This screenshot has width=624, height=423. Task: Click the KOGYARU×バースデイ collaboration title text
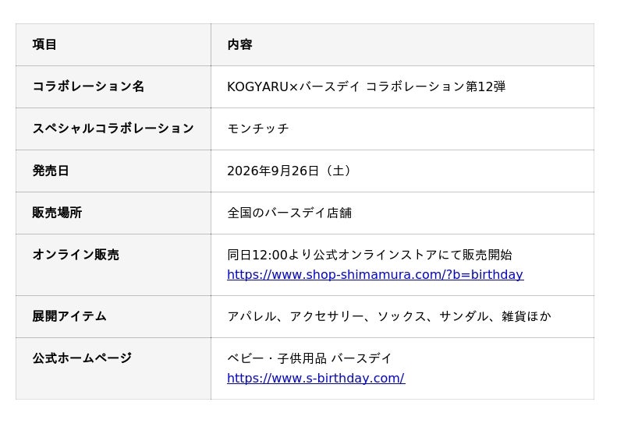tap(366, 86)
